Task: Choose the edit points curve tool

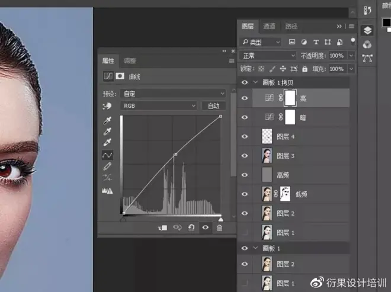Action: coord(107,155)
